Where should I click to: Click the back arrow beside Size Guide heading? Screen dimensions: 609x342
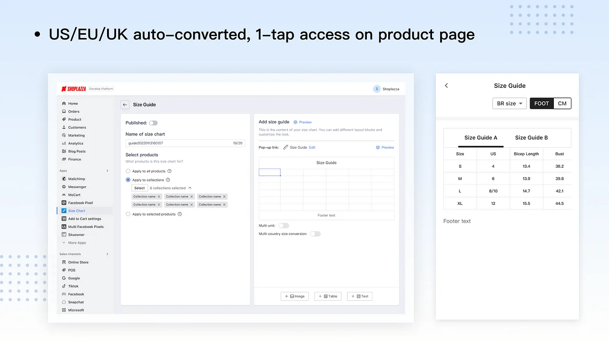125,104
